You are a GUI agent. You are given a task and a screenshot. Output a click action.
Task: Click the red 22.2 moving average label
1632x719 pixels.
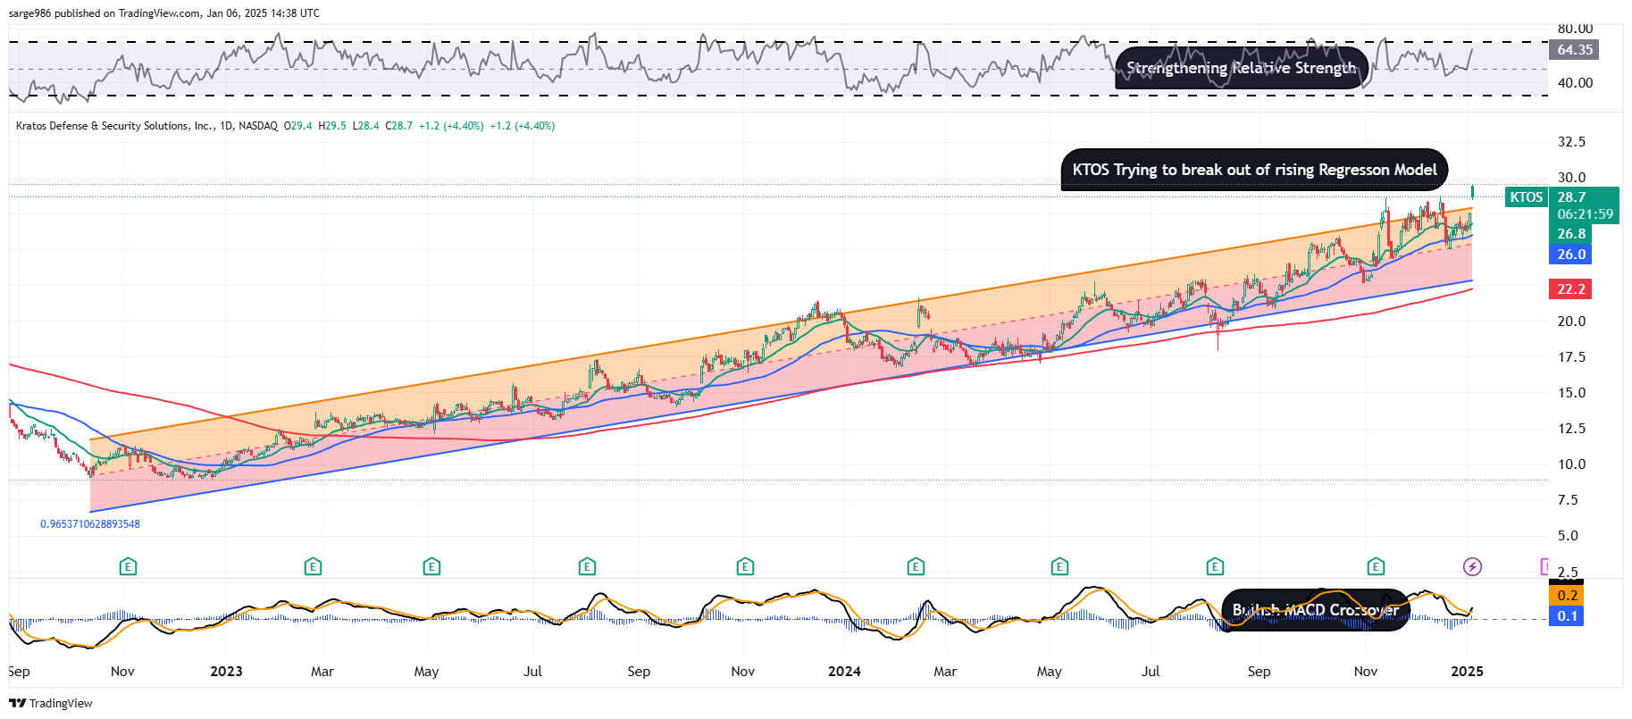click(1571, 288)
